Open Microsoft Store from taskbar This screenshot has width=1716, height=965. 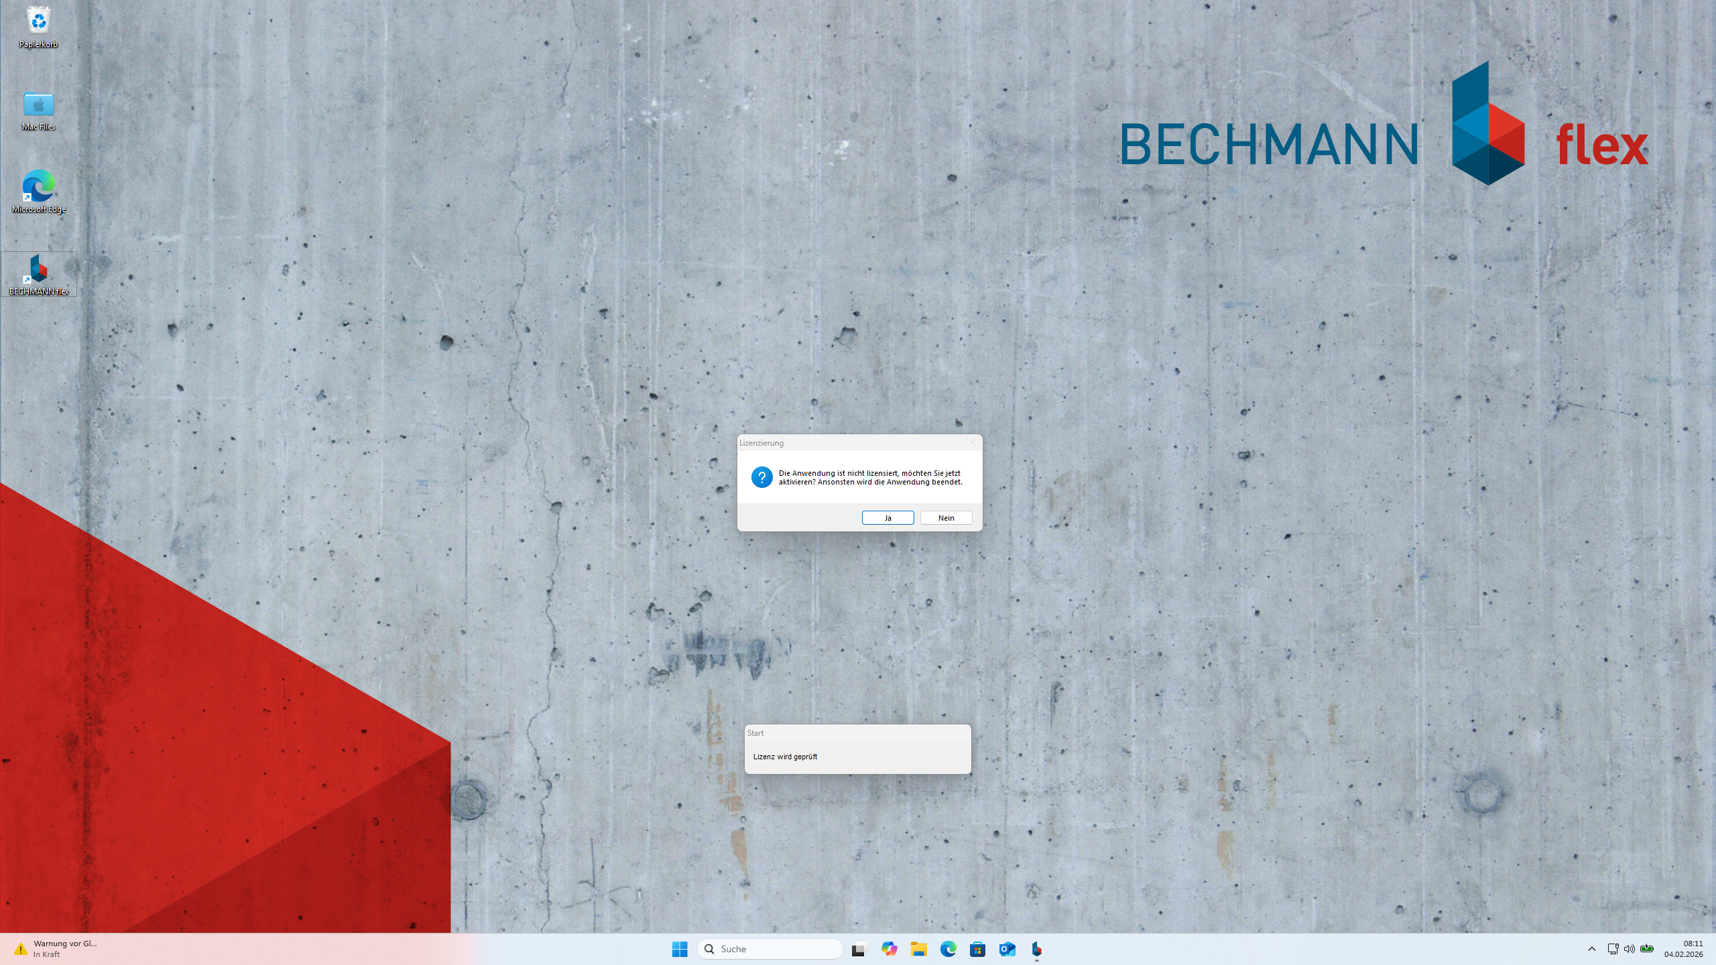click(x=977, y=949)
